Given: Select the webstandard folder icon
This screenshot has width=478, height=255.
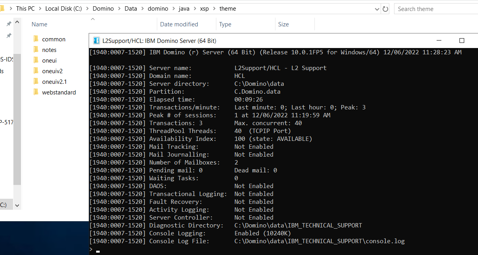Looking at the screenshot, I should 36,92.
